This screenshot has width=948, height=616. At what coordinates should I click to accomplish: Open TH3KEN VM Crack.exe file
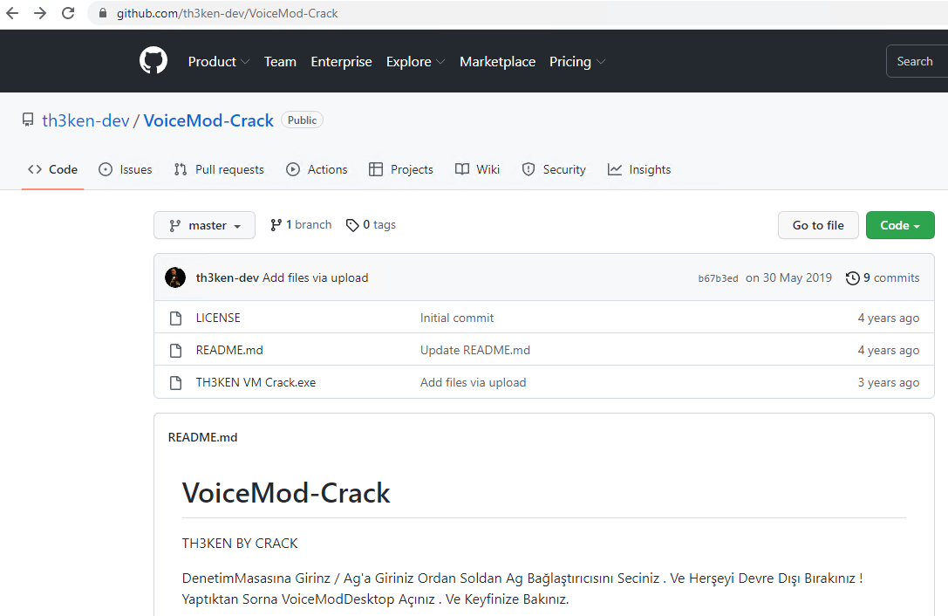[256, 382]
